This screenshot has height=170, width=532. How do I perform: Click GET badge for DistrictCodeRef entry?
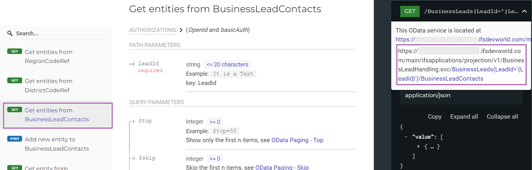pos(15,80)
